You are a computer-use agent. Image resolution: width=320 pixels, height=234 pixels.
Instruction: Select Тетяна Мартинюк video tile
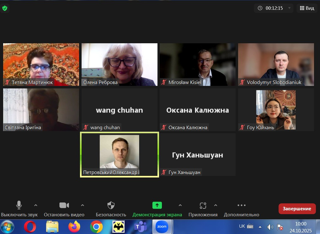[41, 64]
